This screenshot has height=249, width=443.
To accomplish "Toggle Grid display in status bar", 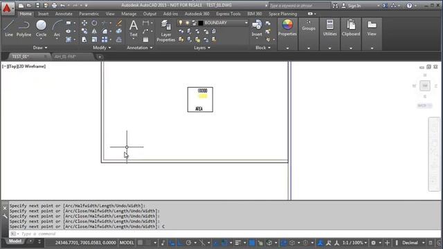I will [x=140, y=243].
